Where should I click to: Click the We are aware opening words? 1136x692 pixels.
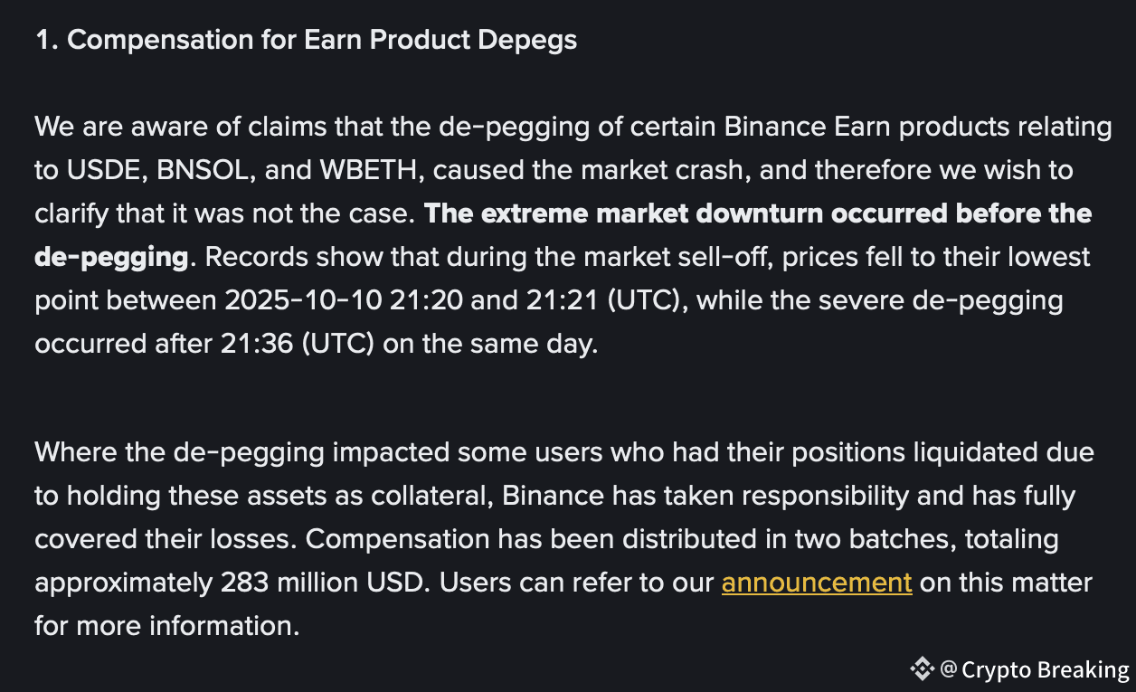click(112, 127)
